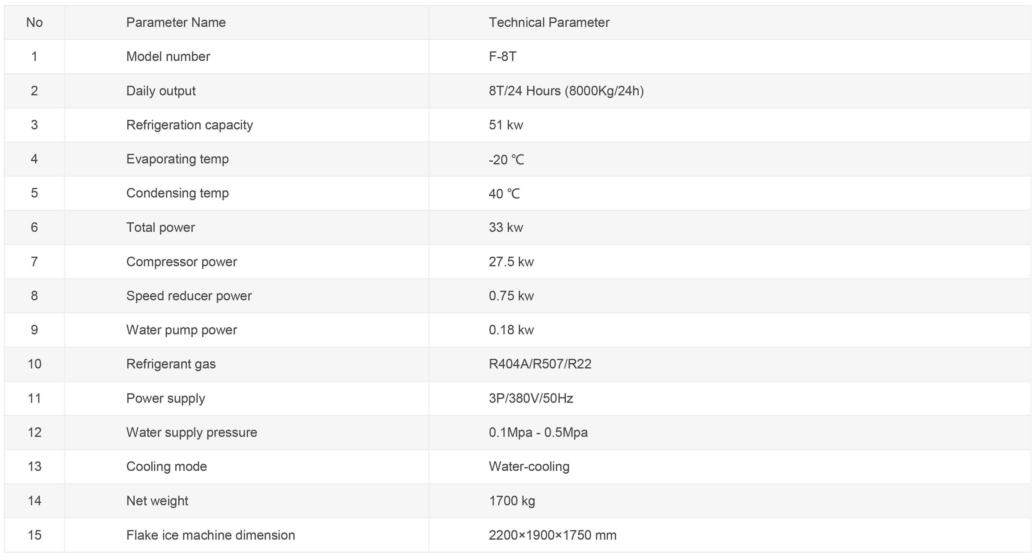Screen dimensions: 1035x557
Task: Select the 2200×1900×1750 mm dimension value
Action: 552,535
